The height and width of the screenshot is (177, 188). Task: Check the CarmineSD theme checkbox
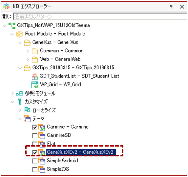tap(35, 136)
